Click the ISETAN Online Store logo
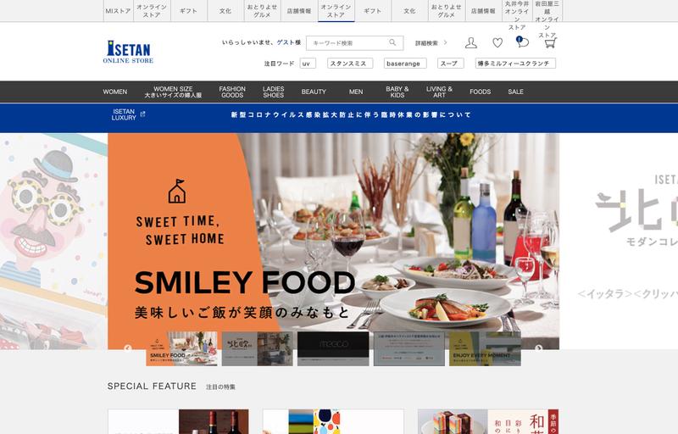This screenshot has width=678, height=434. click(x=128, y=52)
